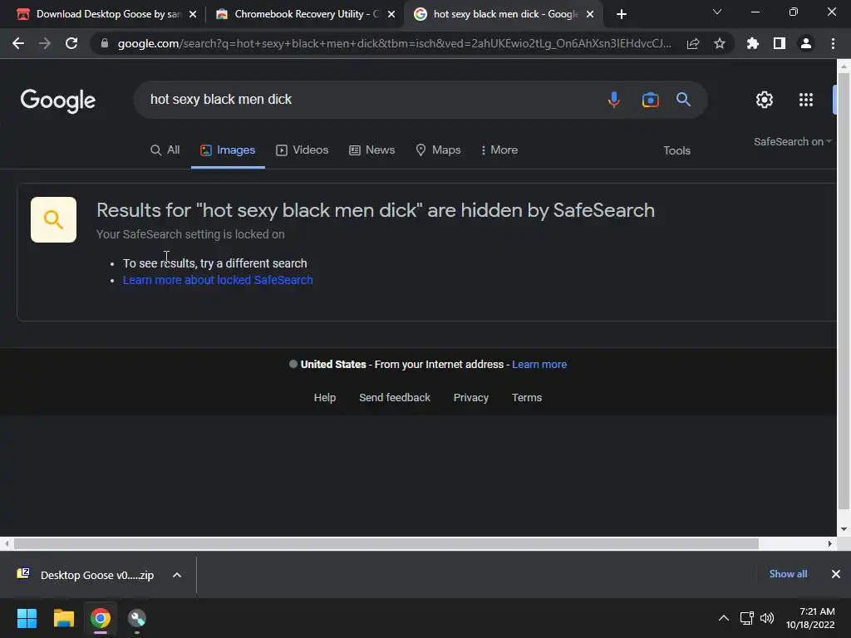This screenshot has width=851, height=638.
Task: Start voice search with the microphone
Action: pos(614,100)
